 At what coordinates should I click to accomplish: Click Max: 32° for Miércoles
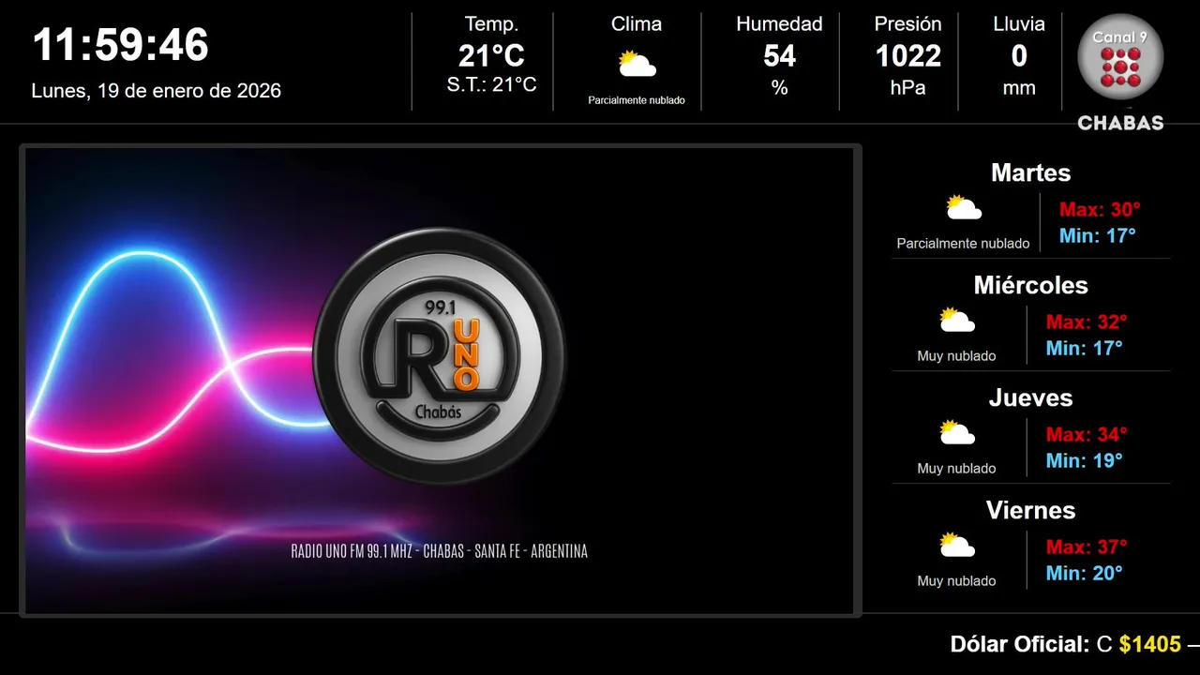[1087, 322]
